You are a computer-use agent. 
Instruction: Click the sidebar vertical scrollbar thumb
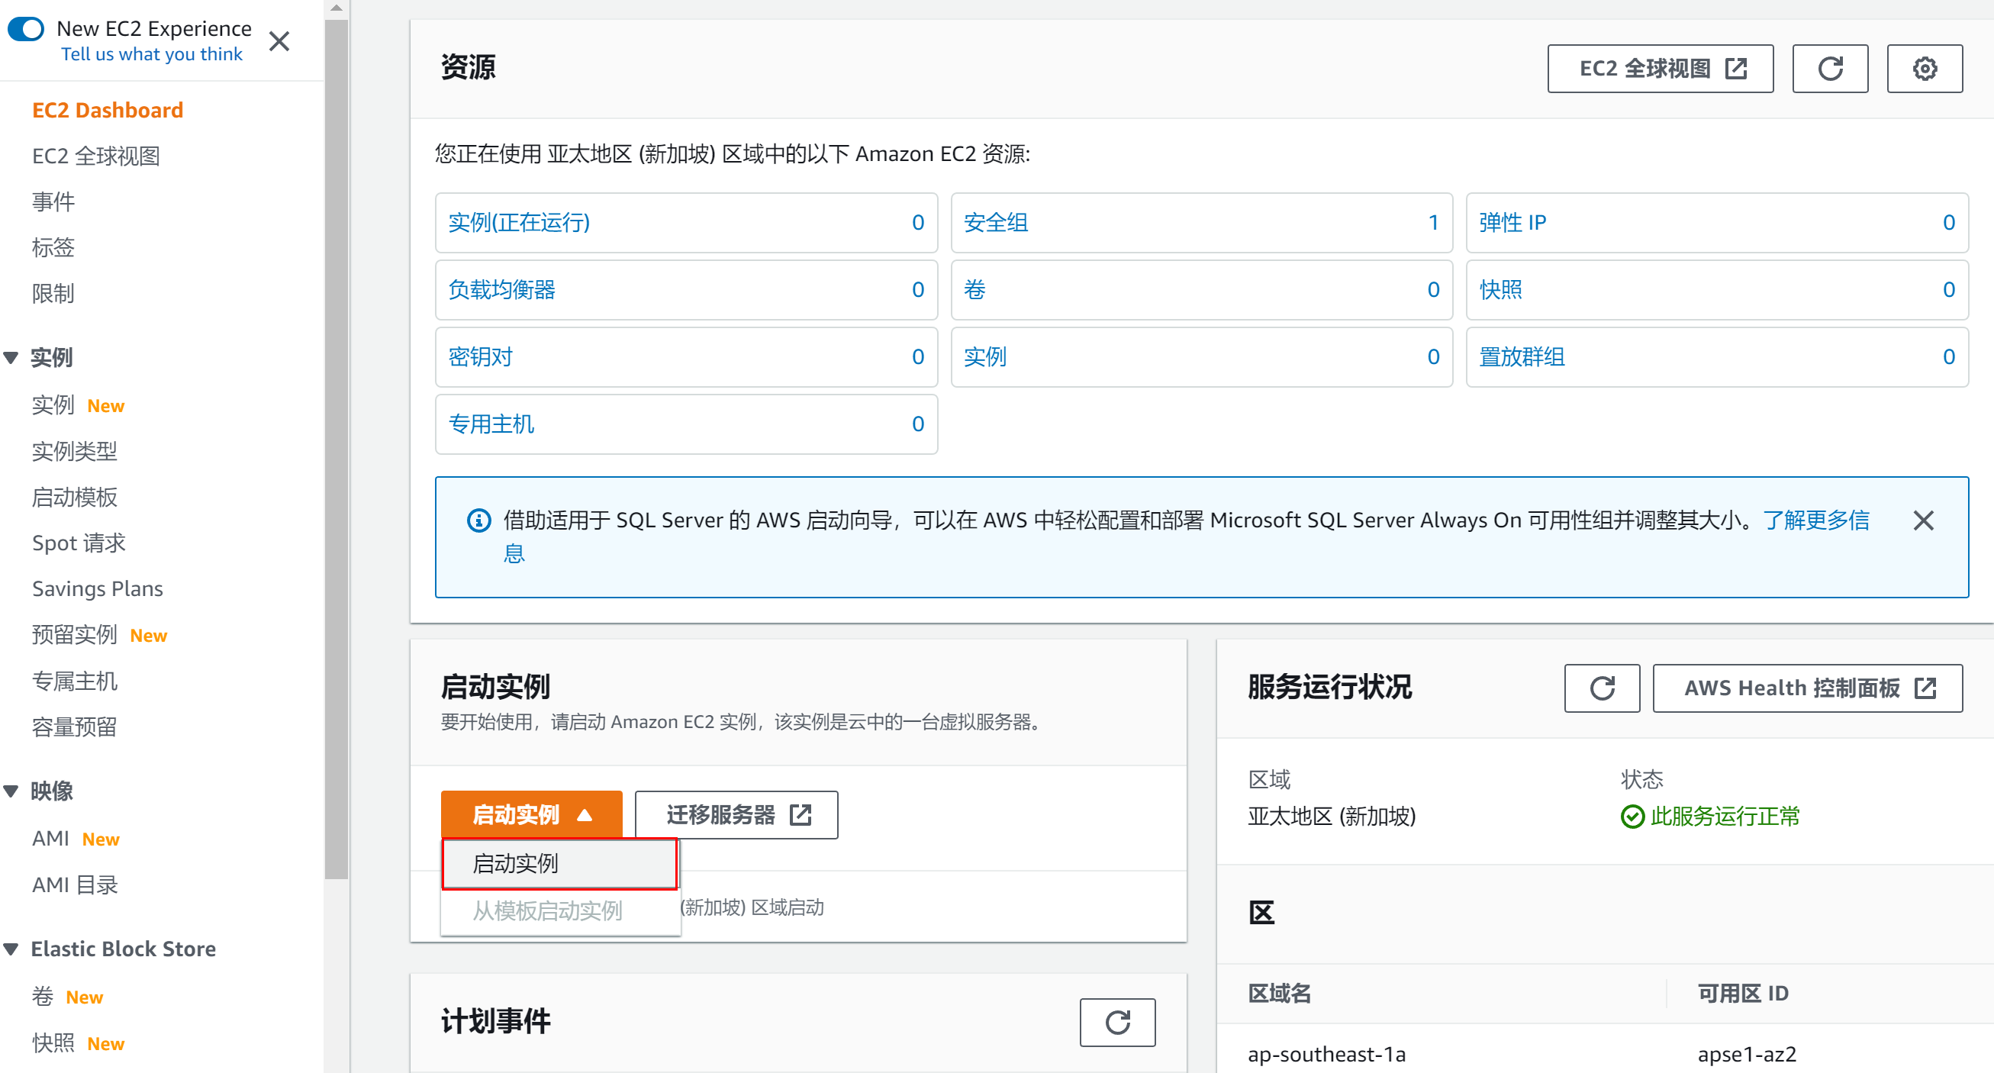click(x=336, y=449)
